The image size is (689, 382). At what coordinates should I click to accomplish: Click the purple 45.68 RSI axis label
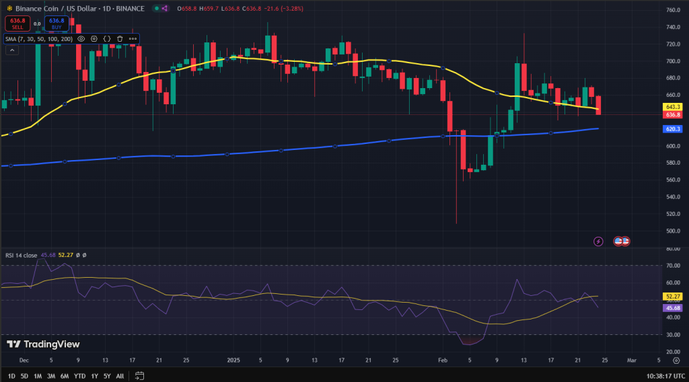coord(673,308)
